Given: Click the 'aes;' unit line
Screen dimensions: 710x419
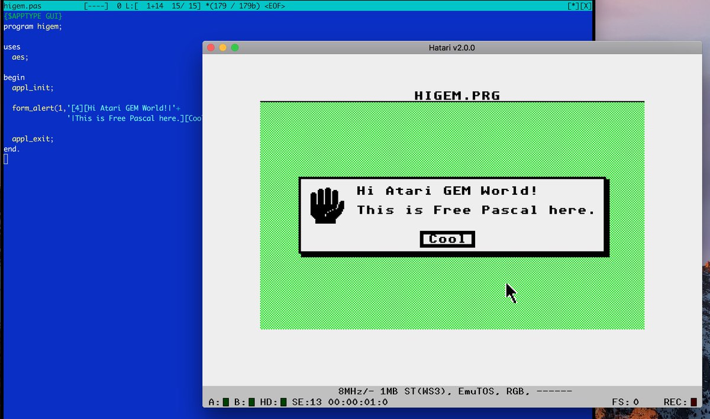Looking at the screenshot, I should (x=20, y=57).
